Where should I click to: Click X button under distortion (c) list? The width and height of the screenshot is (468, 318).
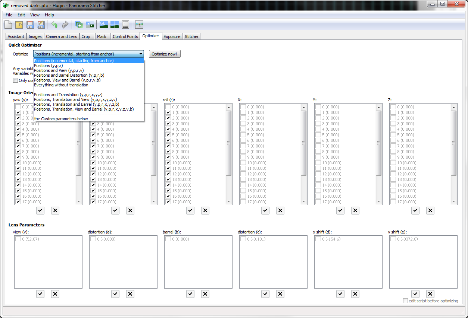(x=280, y=294)
